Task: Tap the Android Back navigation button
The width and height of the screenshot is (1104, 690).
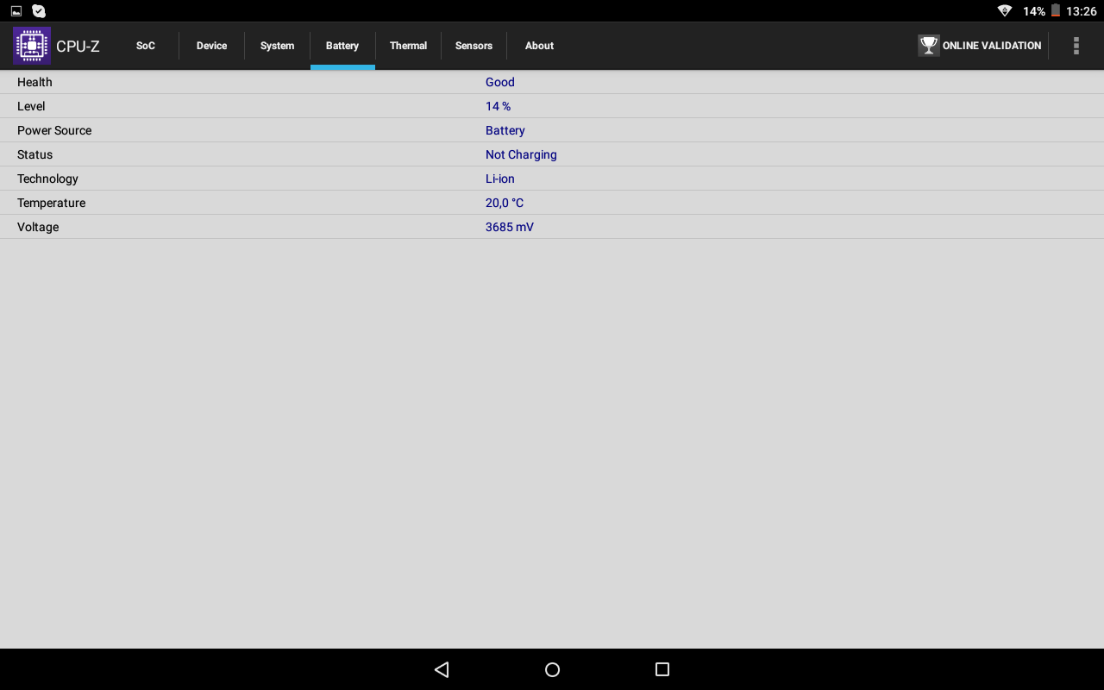Action: [x=442, y=669]
